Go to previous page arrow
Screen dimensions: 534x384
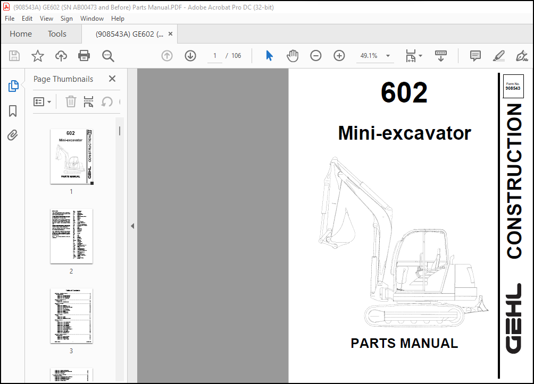tap(167, 56)
